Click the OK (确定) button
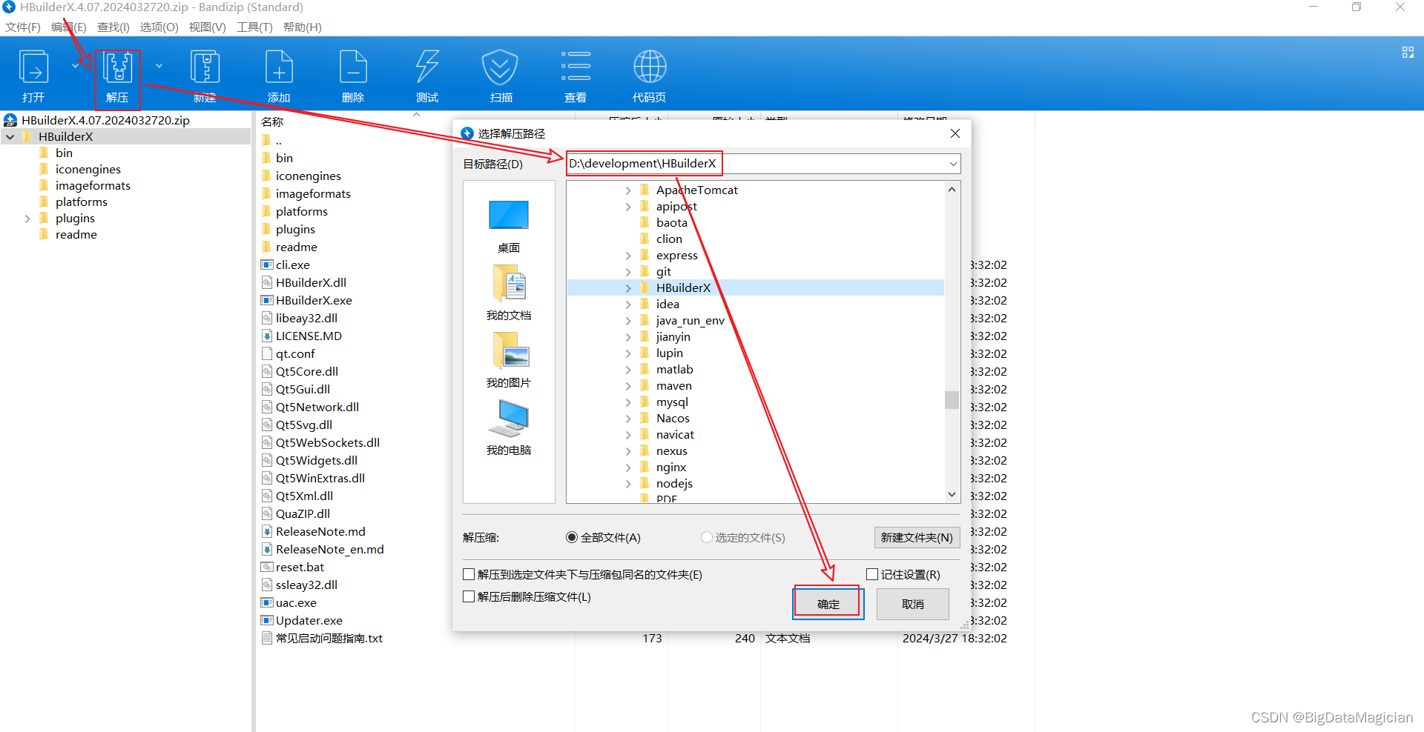The height and width of the screenshot is (732, 1424). (x=828, y=604)
